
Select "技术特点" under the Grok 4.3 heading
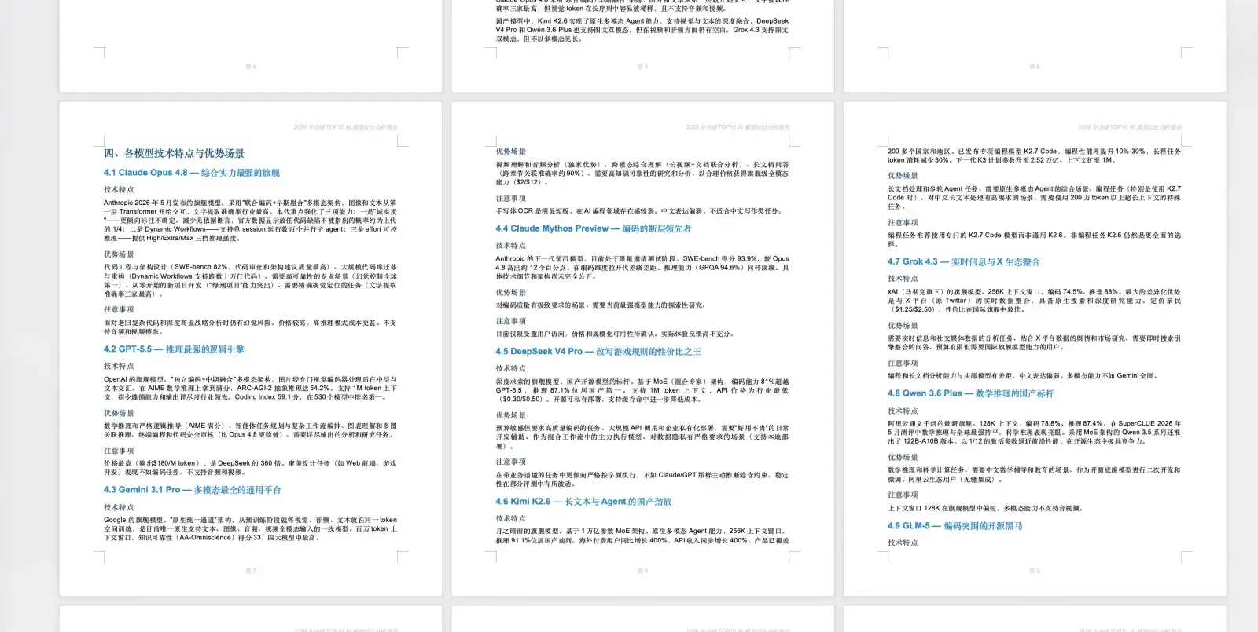point(903,279)
